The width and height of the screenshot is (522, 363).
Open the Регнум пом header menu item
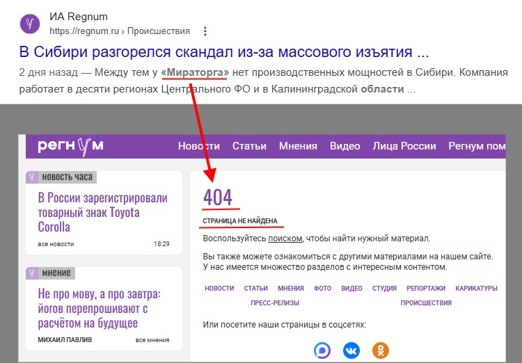477,146
